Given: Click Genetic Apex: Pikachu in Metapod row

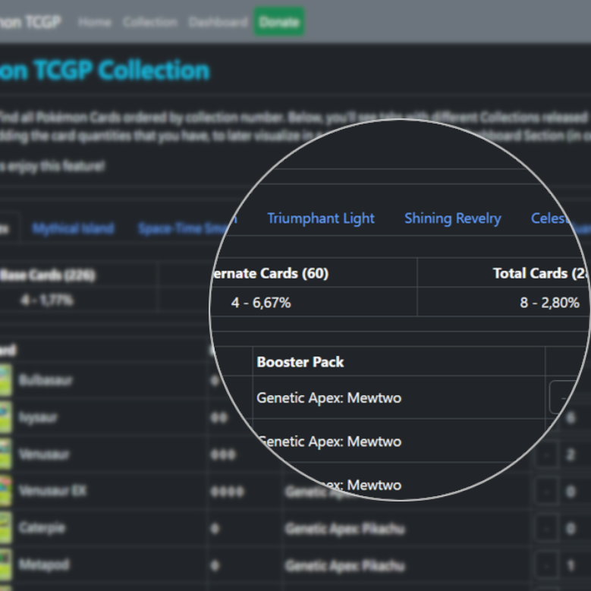Looking at the screenshot, I should coord(345,566).
